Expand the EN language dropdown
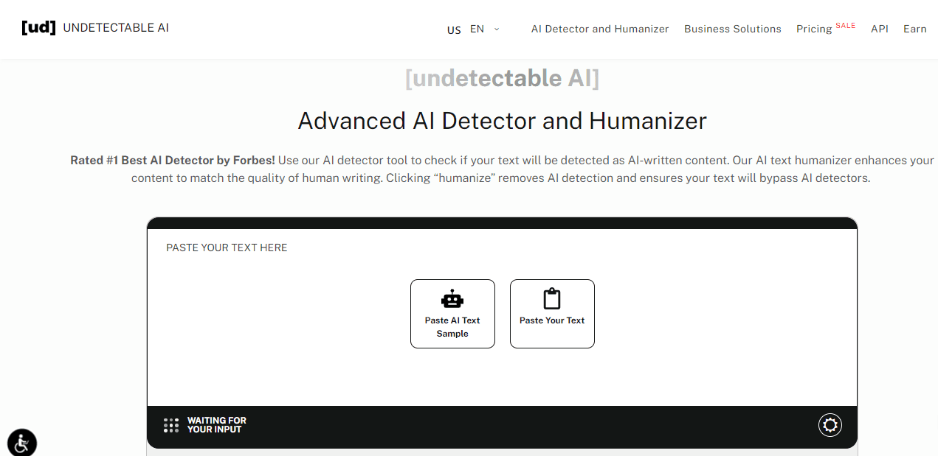 (477, 29)
